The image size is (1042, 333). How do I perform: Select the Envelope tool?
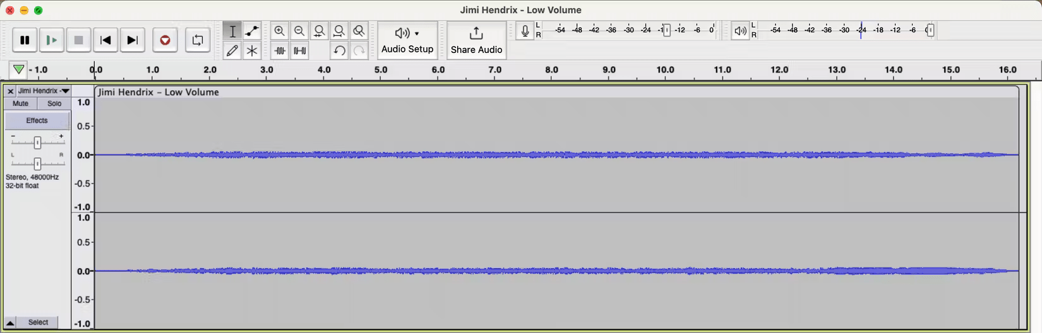(x=252, y=31)
